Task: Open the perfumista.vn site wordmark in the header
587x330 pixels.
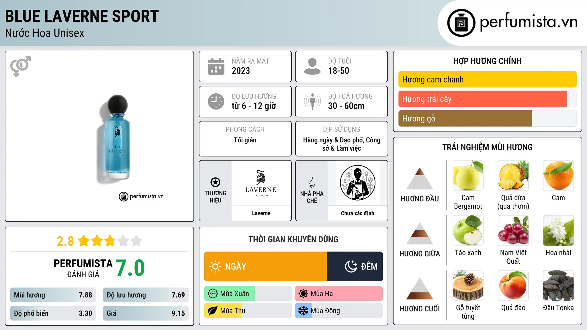Action: click(529, 22)
